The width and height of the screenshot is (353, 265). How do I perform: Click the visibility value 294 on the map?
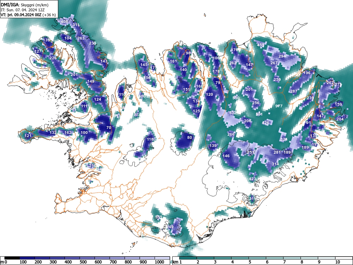[x=282, y=56]
